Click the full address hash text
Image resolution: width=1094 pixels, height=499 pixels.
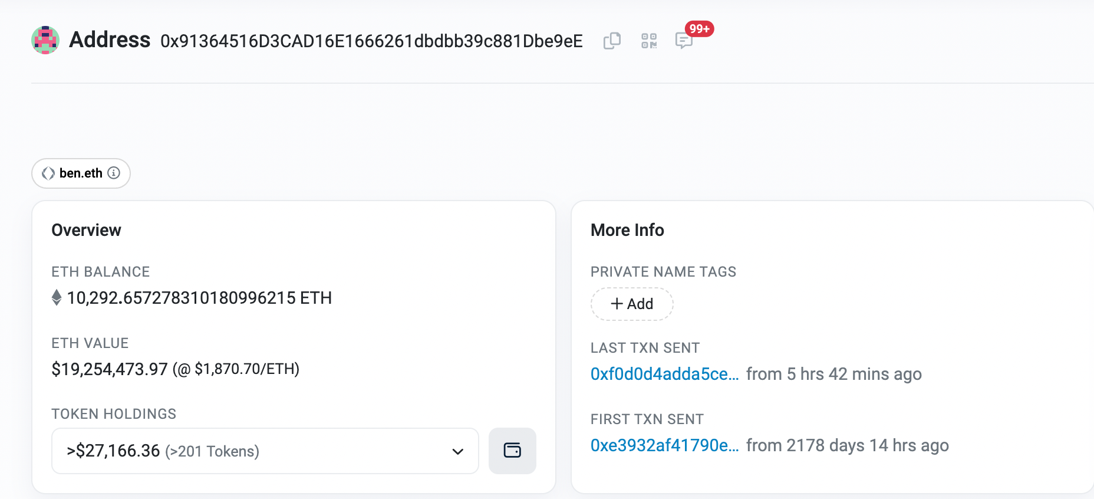pos(371,41)
